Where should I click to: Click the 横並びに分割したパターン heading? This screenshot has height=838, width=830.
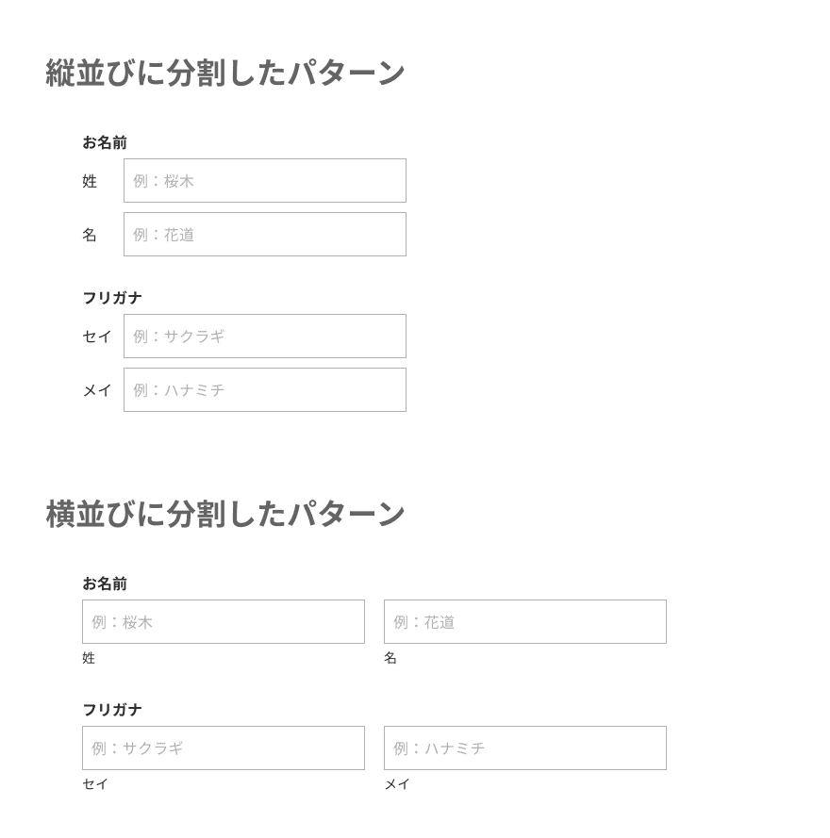225,514
